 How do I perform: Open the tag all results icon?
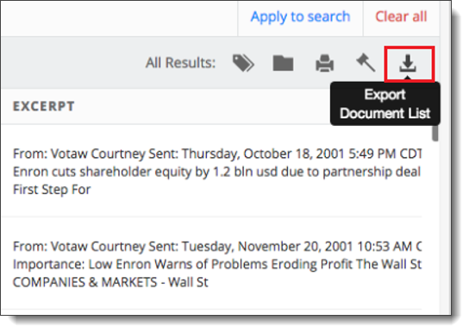(243, 63)
